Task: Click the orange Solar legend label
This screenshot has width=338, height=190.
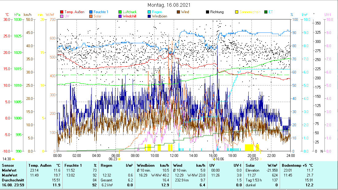Action: click(x=97, y=16)
